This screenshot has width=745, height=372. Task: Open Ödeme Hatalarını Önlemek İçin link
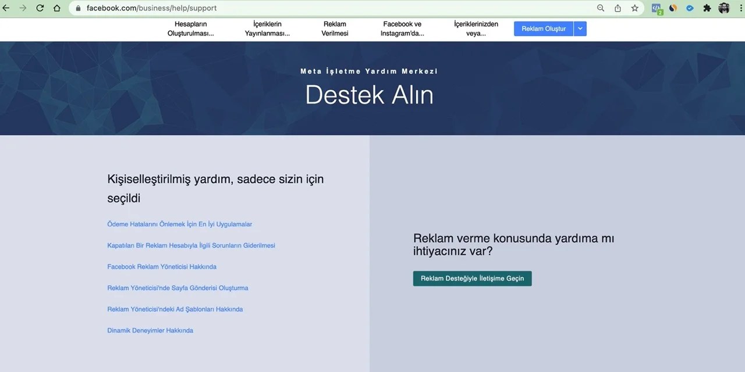click(x=180, y=224)
